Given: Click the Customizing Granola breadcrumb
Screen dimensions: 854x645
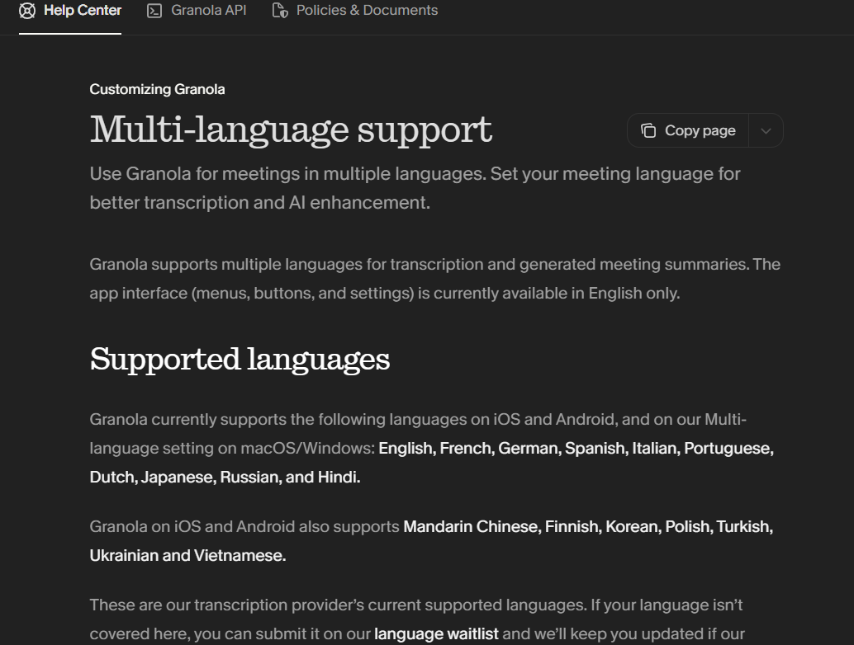Looking at the screenshot, I should [x=157, y=89].
